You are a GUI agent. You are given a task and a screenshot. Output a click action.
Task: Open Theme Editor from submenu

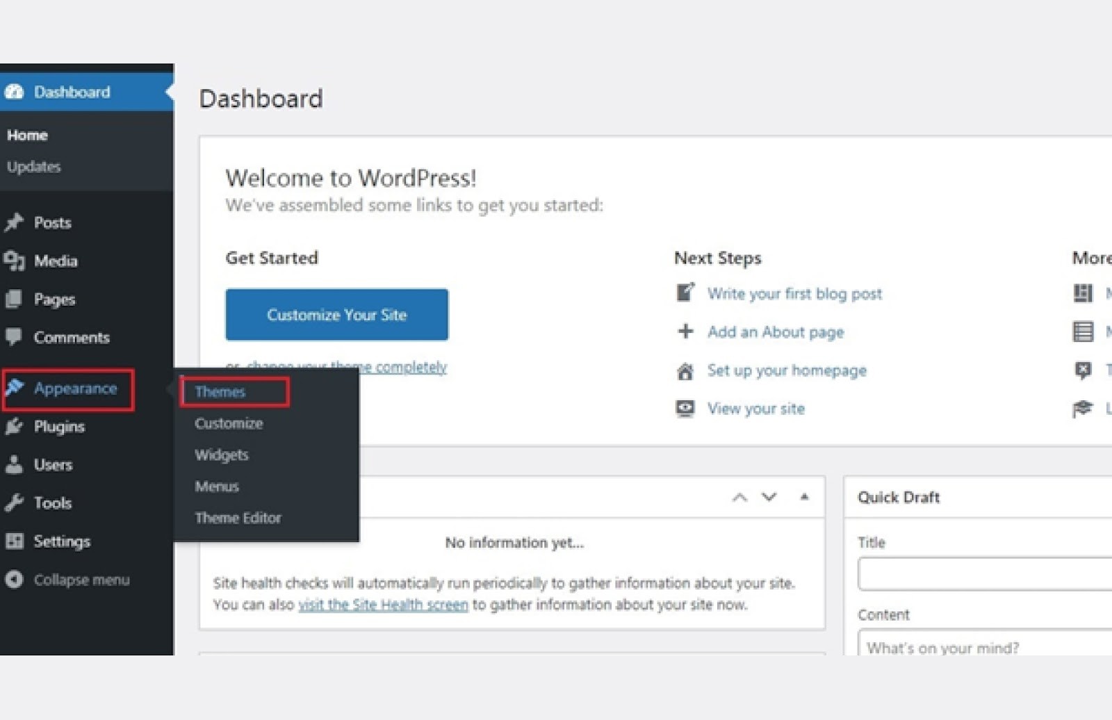tap(238, 518)
